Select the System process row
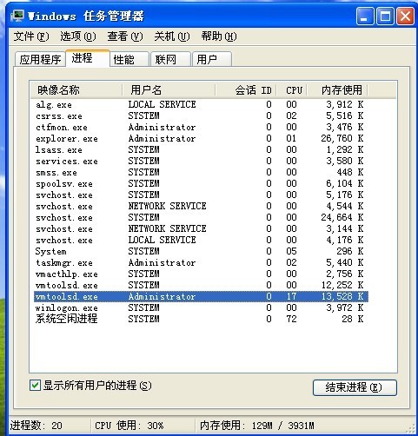418x436 pixels. [201, 251]
